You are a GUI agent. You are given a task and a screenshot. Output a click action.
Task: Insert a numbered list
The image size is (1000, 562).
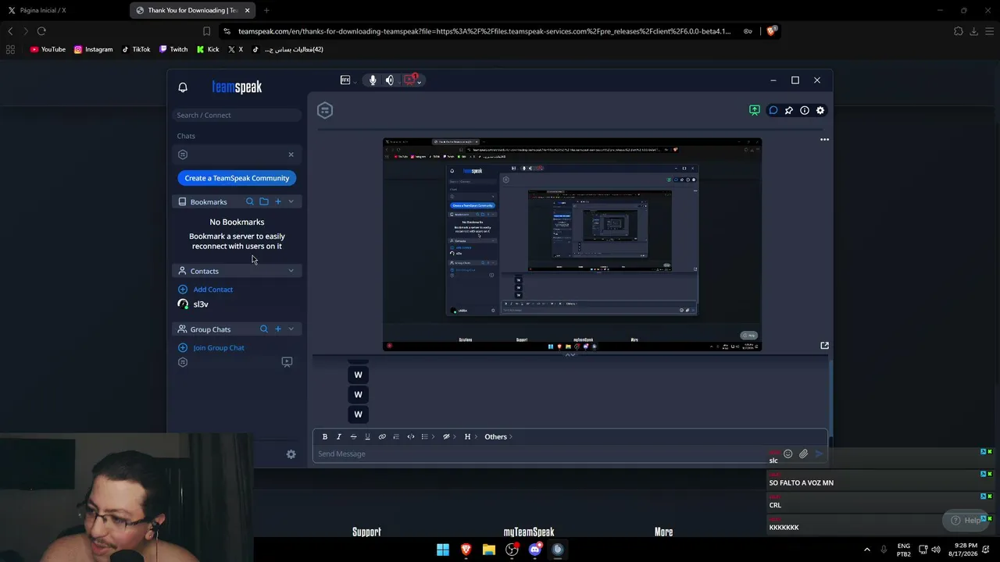pos(396,437)
